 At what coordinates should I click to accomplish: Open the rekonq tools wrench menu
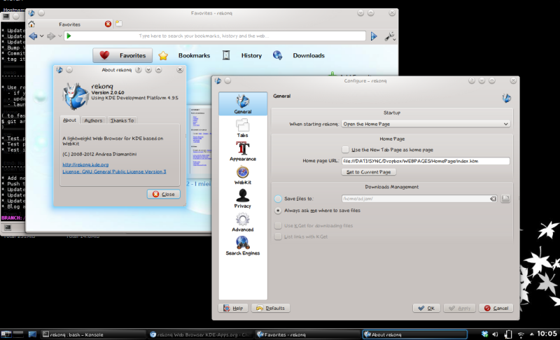click(x=389, y=36)
